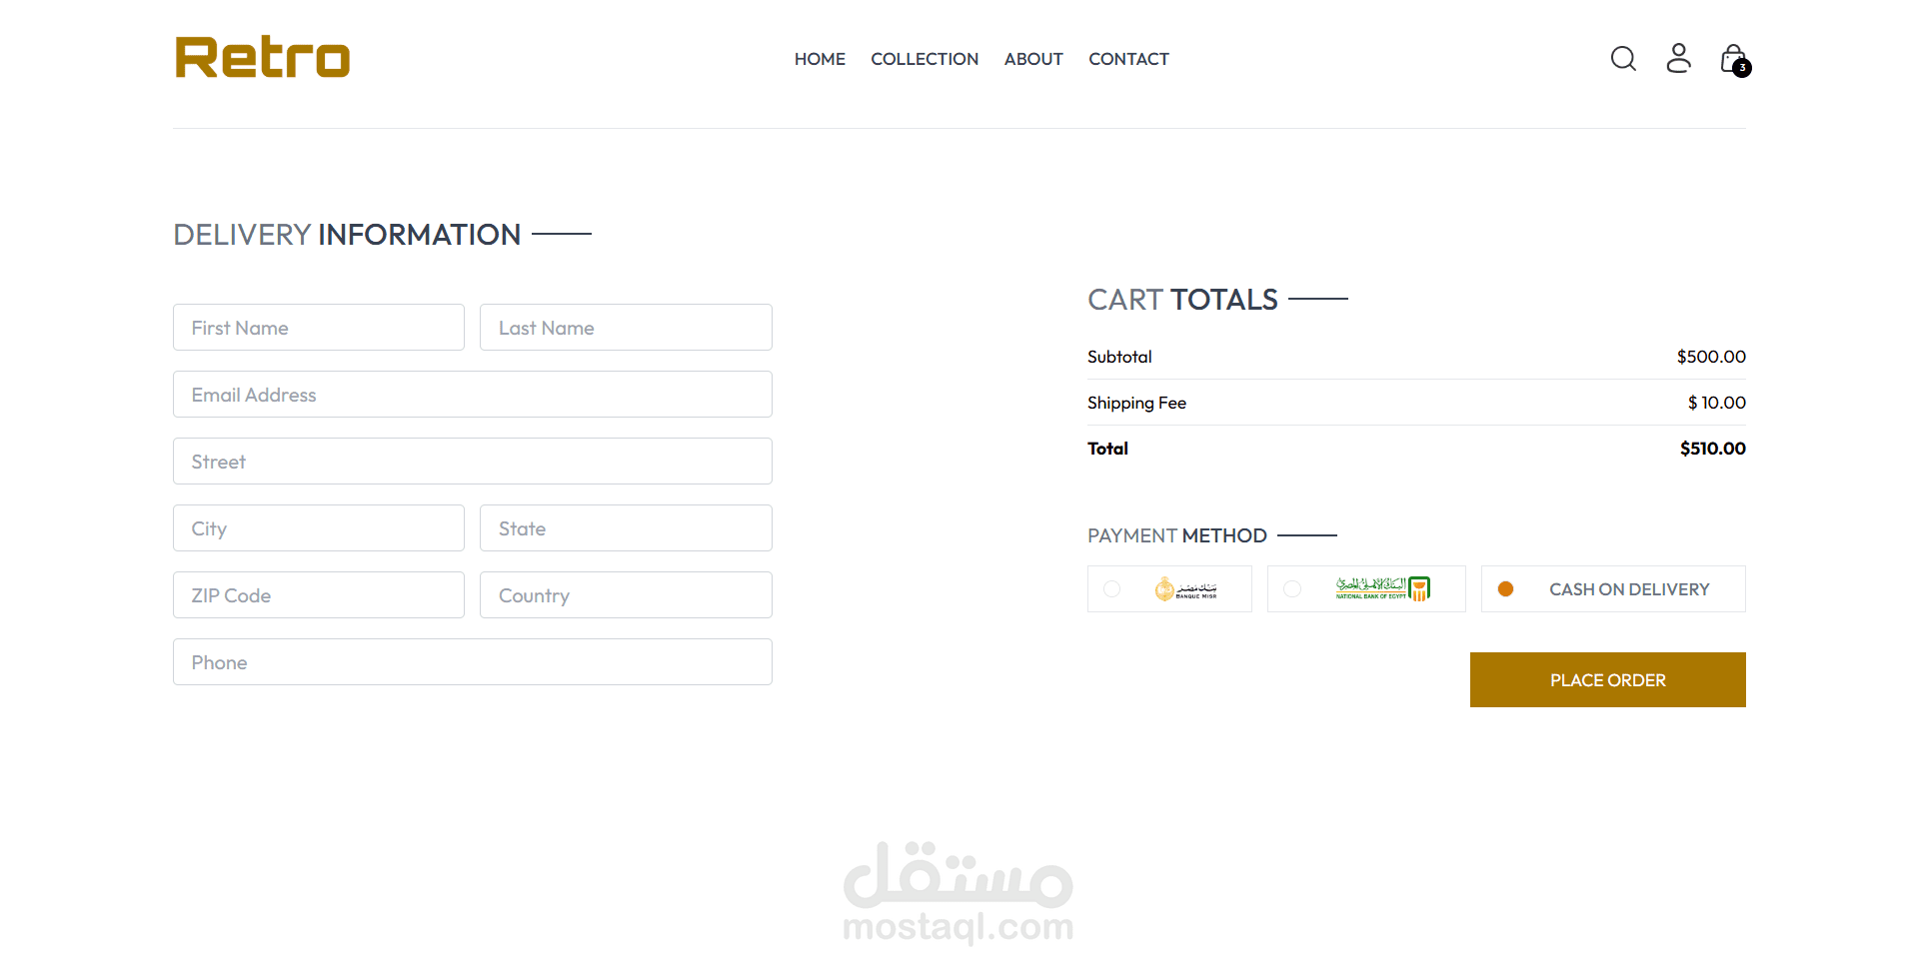Focus the Phone field
Image resolution: width=1917 pixels, height=966 pixels.
[473, 662]
